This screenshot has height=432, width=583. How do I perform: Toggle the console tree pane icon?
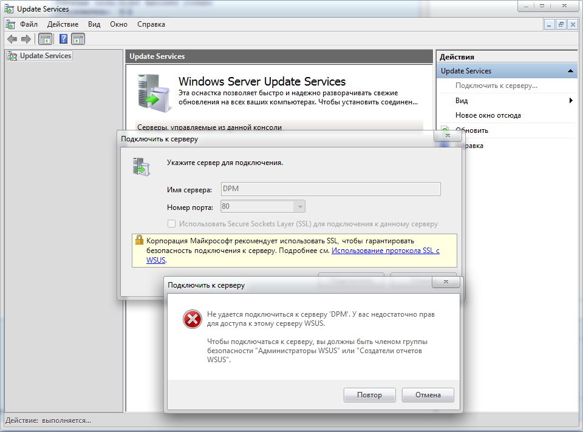coord(46,39)
